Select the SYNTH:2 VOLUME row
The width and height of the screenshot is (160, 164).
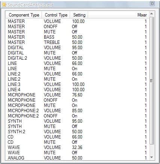tap(77, 132)
